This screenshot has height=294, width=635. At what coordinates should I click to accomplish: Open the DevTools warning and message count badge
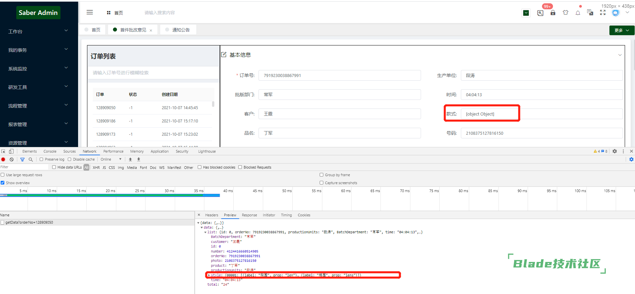[x=600, y=151]
